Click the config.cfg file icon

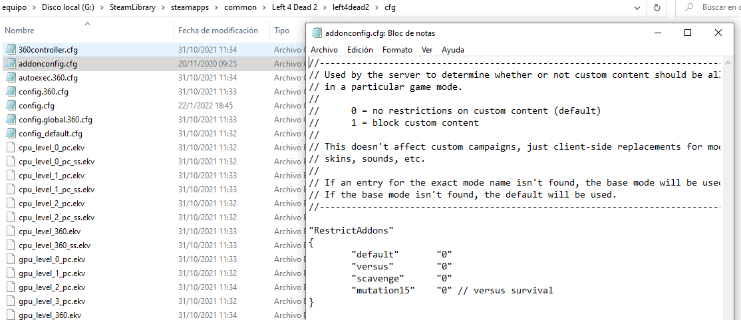click(x=11, y=106)
